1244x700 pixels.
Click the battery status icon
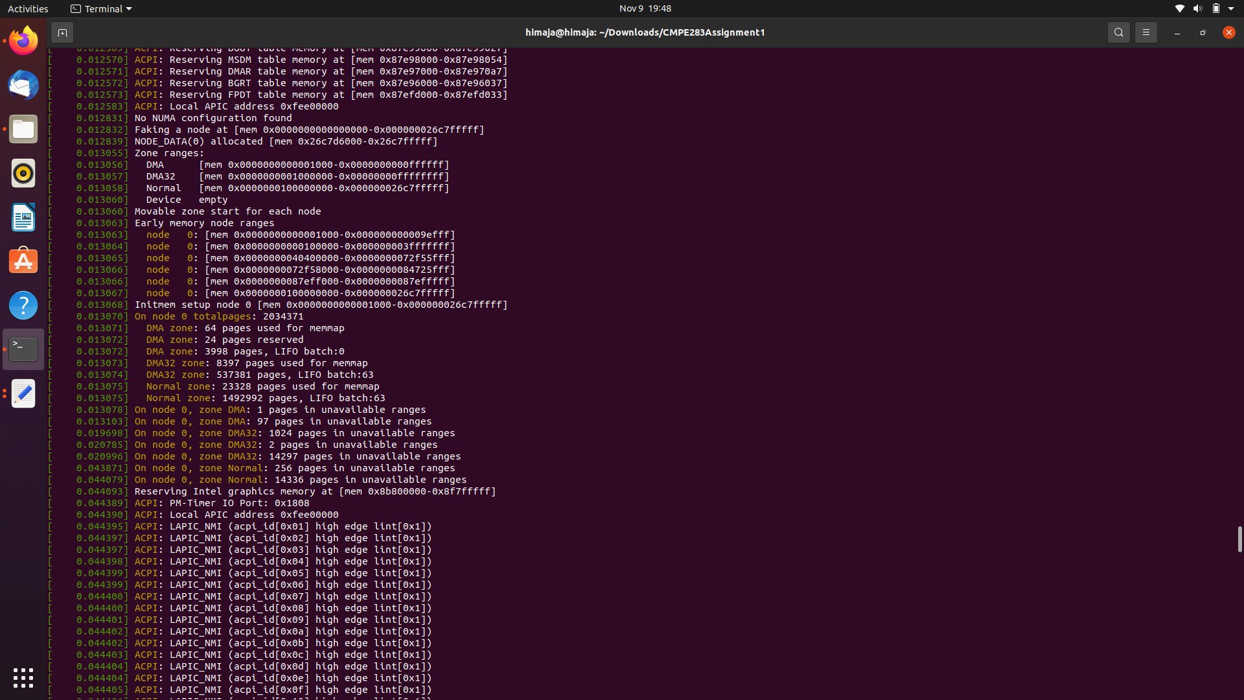tap(1216, 8)
